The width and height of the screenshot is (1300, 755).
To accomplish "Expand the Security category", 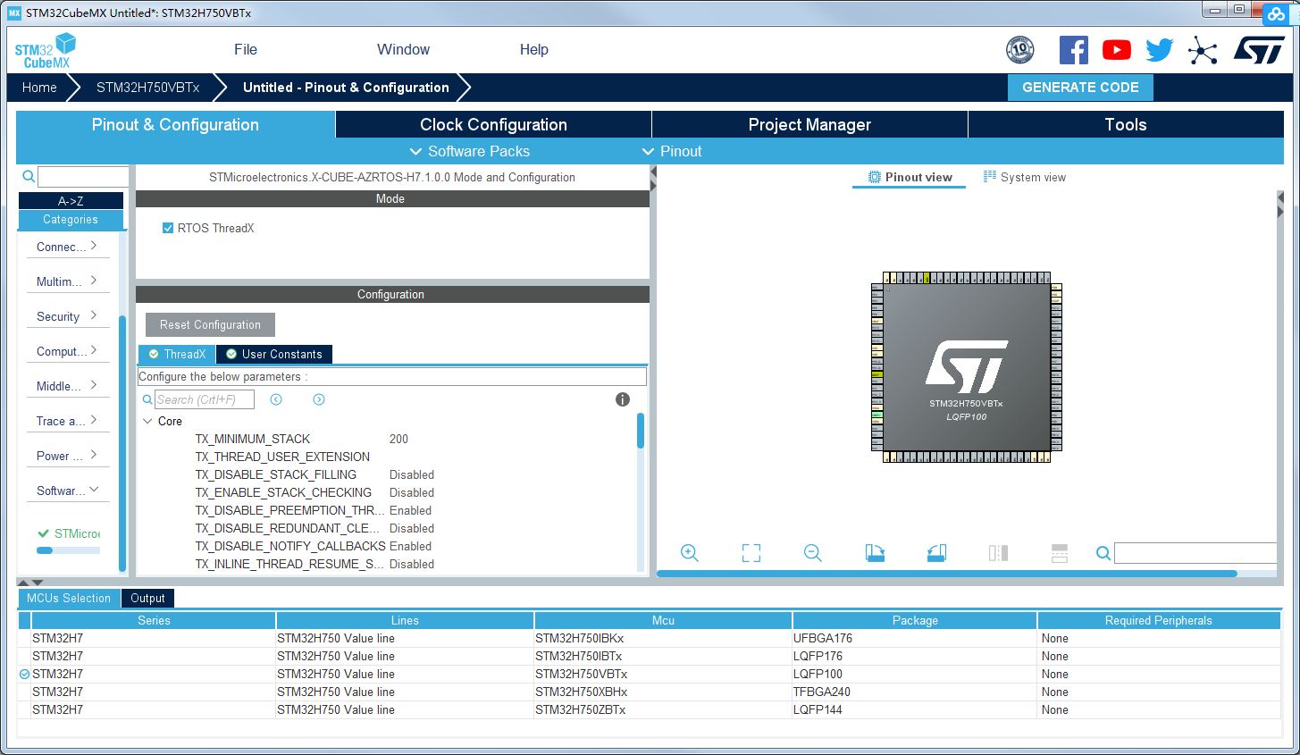I will [x=67, y=316].
